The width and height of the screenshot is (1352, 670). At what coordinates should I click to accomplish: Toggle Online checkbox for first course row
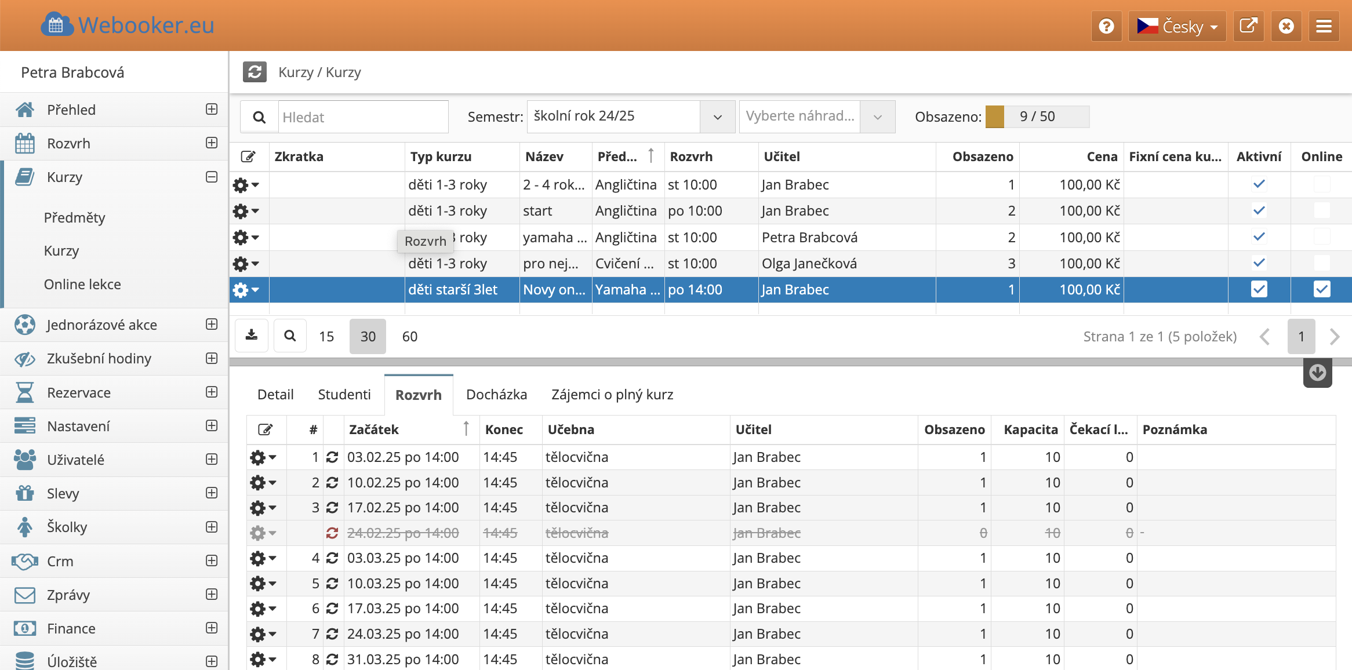coord(1321,185)
